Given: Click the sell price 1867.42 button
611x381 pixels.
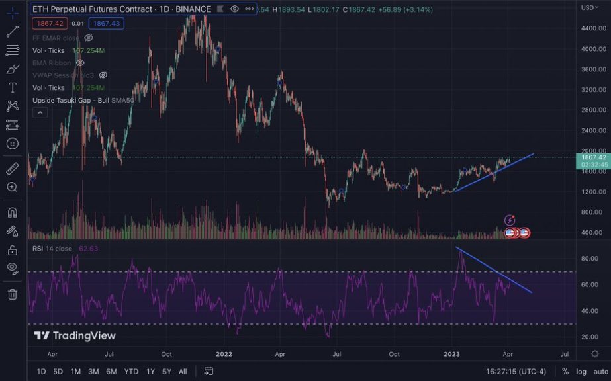Looking at the screenshot, I should pyautogui.click(x=50, y=22).
